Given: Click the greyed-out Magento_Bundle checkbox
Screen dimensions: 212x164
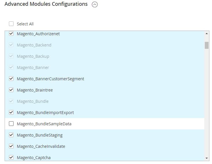Looking at the screenshot, I should [x=11, y=101].
